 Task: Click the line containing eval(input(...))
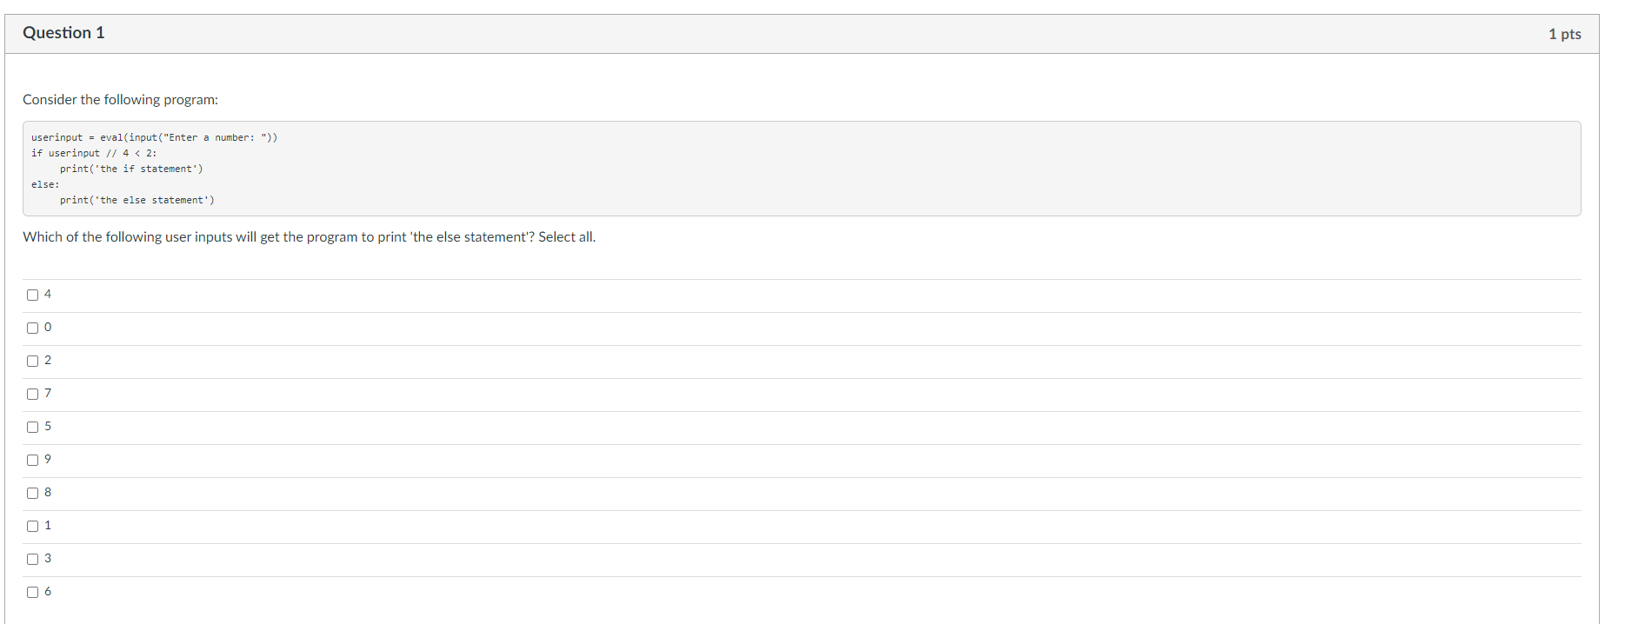coord(155,136)
